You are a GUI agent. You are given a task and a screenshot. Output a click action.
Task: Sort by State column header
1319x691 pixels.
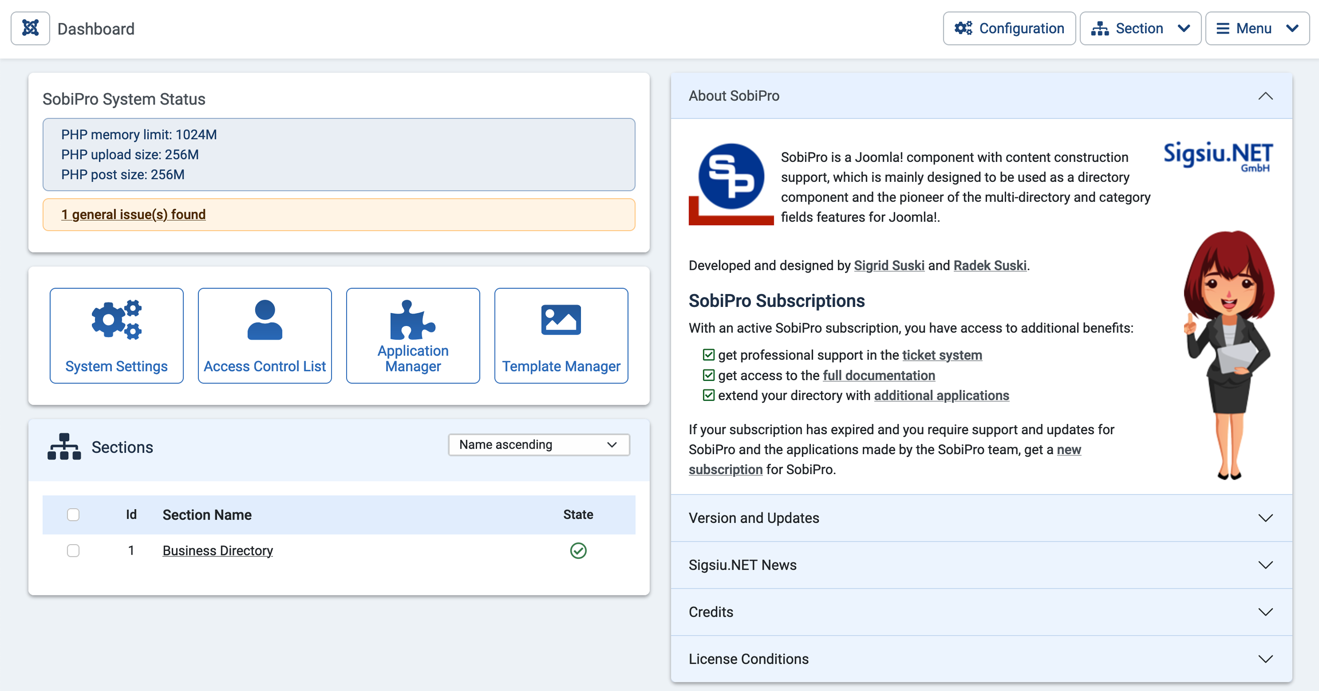578,515
